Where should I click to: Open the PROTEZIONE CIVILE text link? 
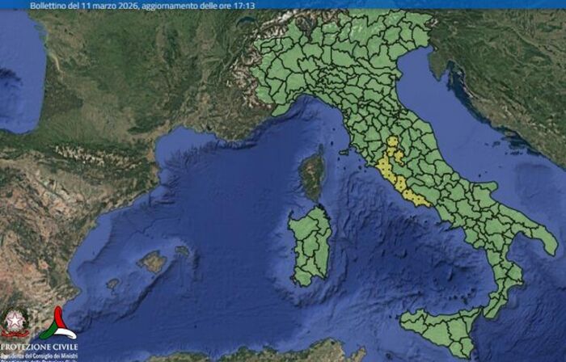click(39, 346)
